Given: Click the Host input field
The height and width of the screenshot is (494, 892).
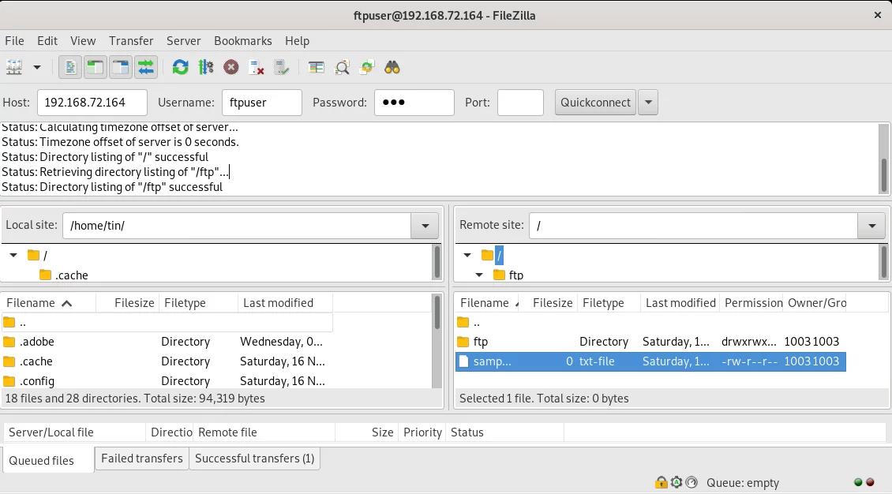Looking at the screenshot, I should (x=92, y=103).
